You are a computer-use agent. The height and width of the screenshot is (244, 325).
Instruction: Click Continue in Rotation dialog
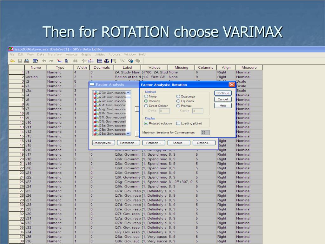pos(223,93)
